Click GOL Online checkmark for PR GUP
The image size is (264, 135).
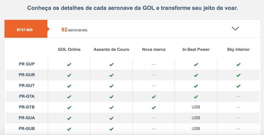69,65
